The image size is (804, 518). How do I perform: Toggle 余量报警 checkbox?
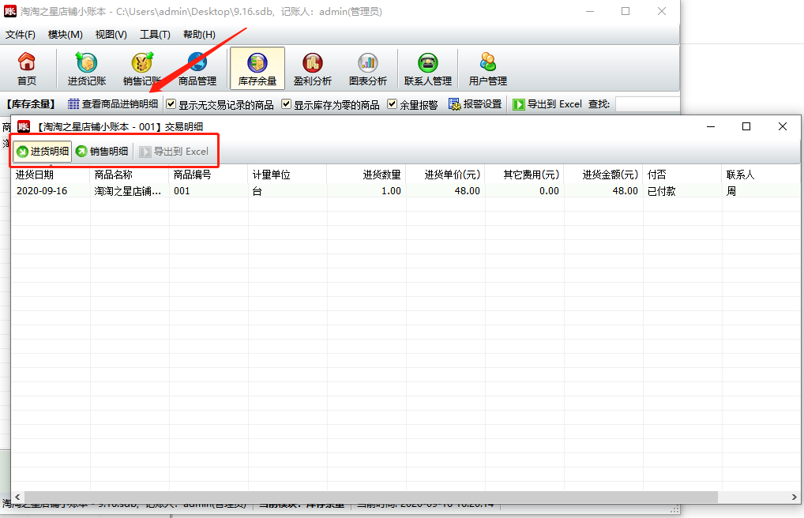tap(392, 104)
